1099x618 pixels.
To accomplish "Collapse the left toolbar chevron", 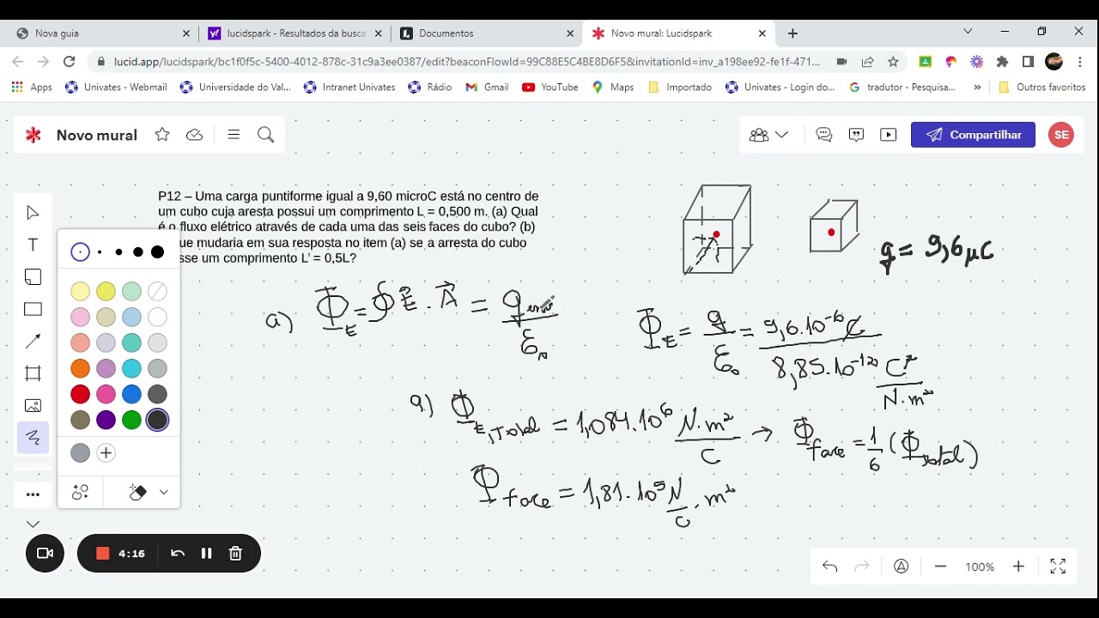I will tap(33, 524).
